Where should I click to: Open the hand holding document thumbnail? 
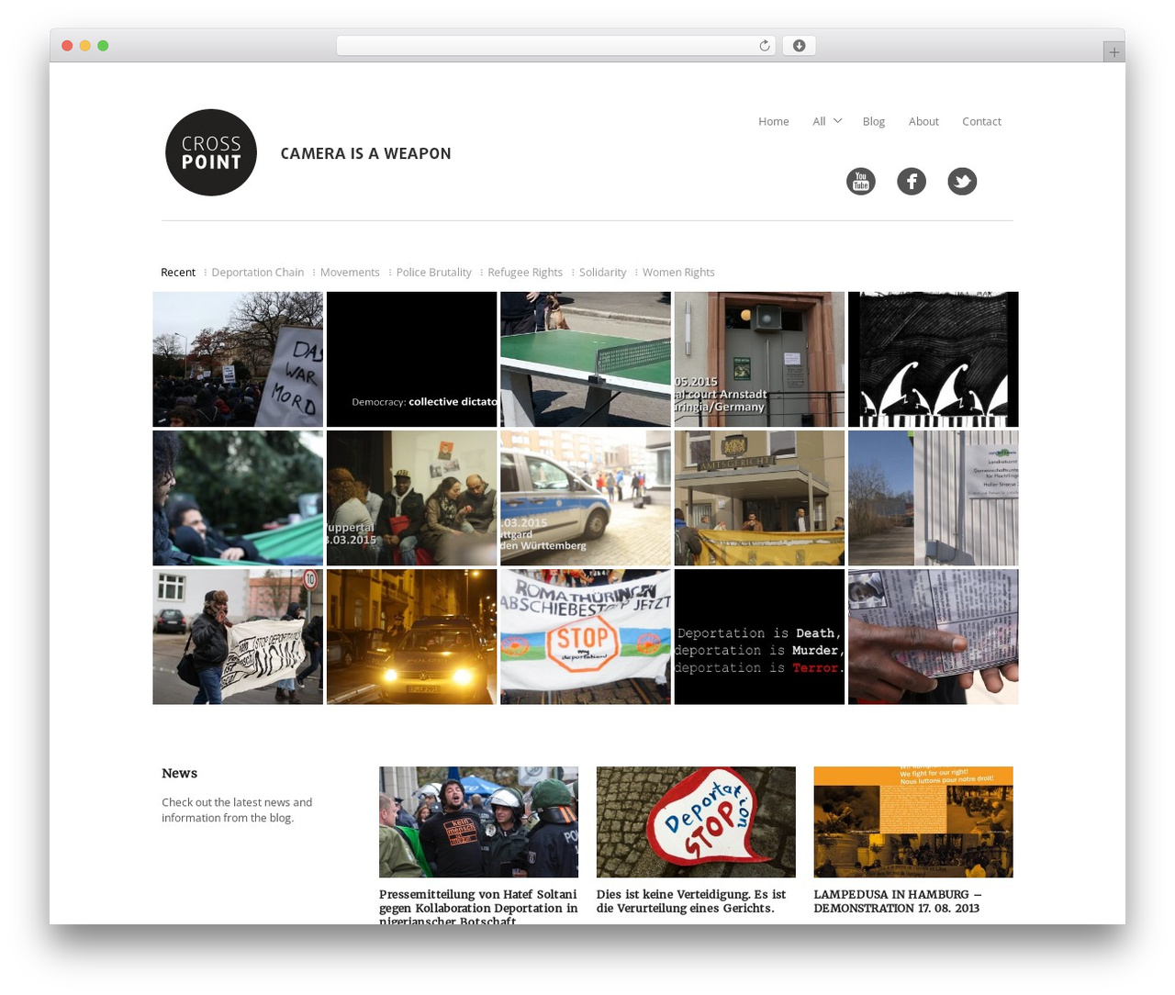[933, 637]
